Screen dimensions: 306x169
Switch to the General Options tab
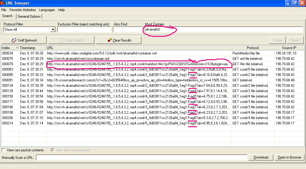click(29, 16)
